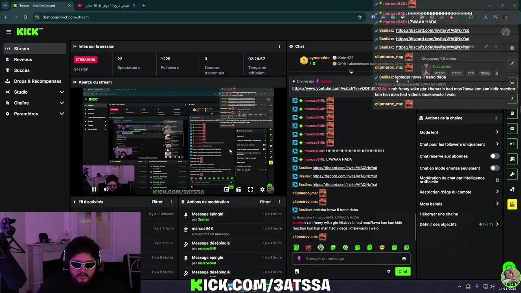This screenshot has height=293, width=521.
Task: Open Stream in the sidebar
Action: (35, 48)
